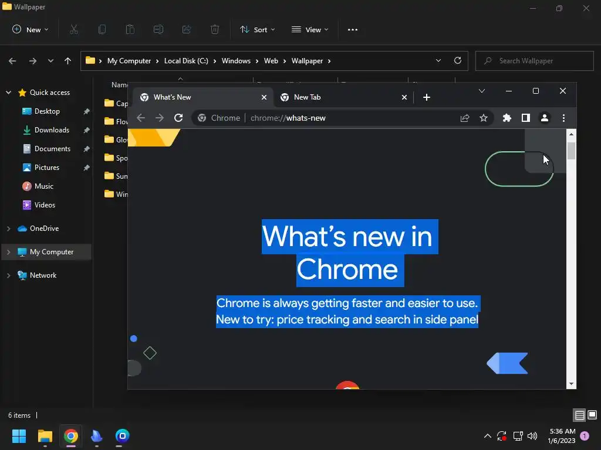This screenshot has height=450, width=601.
Task: Switch to the New Tab Chrome tab
Action: [x=343, y=97]
